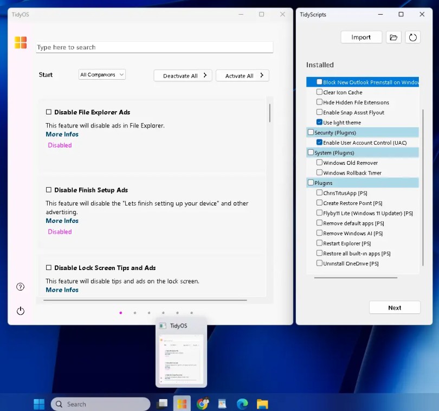This screenshot has height=411, width=439.
Task: Launch Chrome from taskbar
Action: pyautogui.click(x=203, y=404)
